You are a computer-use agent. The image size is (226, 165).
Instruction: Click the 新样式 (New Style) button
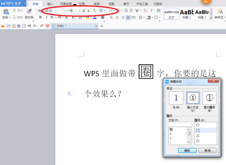tap(220, 14)
